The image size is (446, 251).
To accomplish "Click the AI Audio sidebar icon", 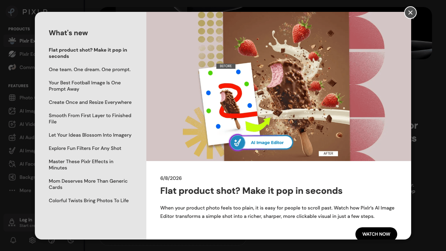I will [x=12, y=137].
